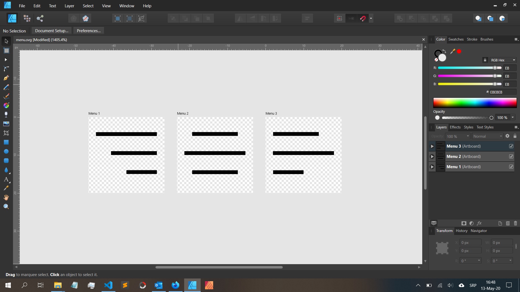This screenshot has width=520, height=292.
Task: Expand the Menu 1 artboard layer
Action: pos(432,167)
